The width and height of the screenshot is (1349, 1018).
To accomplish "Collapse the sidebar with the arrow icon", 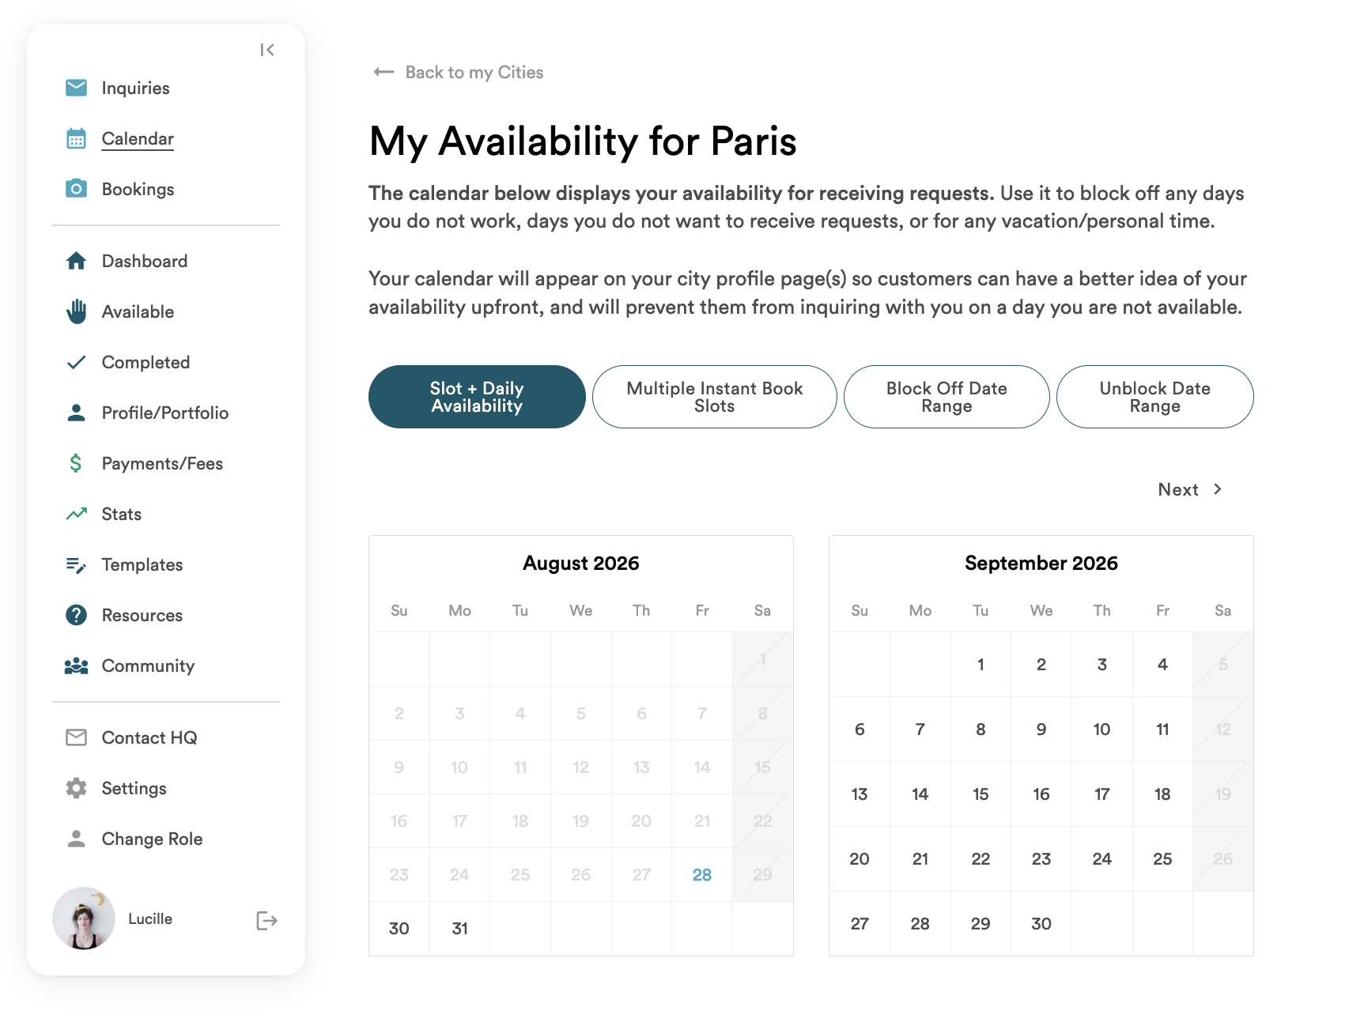I will tap(267, 50).
